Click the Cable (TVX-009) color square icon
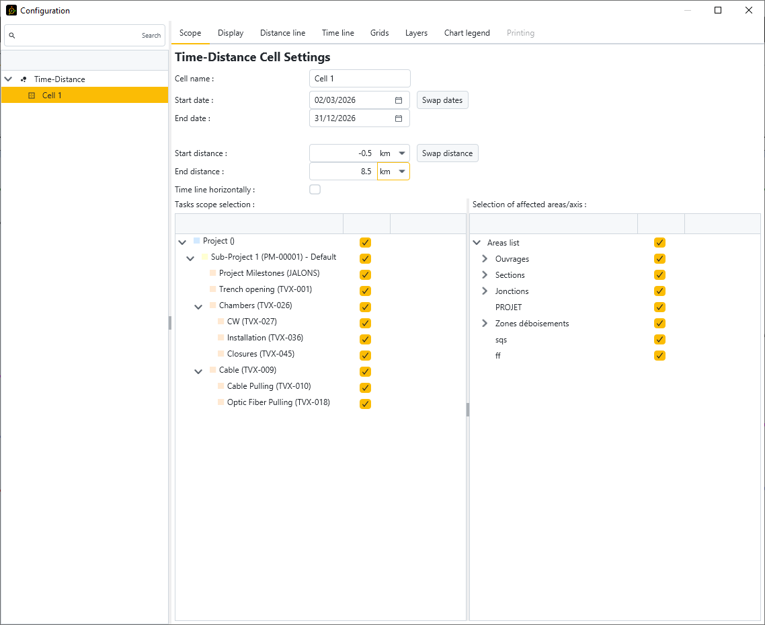This screenshot has width=765, height=625. 212,370
